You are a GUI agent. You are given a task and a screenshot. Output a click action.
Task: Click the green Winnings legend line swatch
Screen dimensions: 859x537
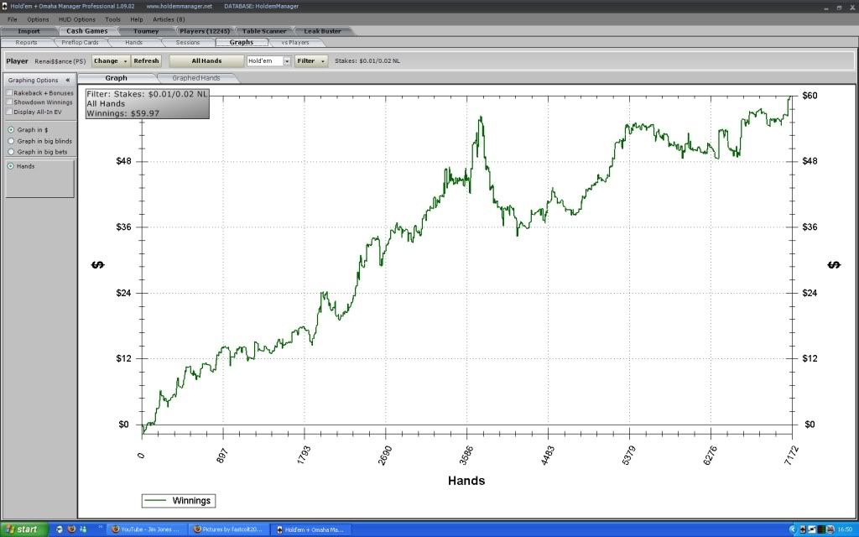coord(156,501)
